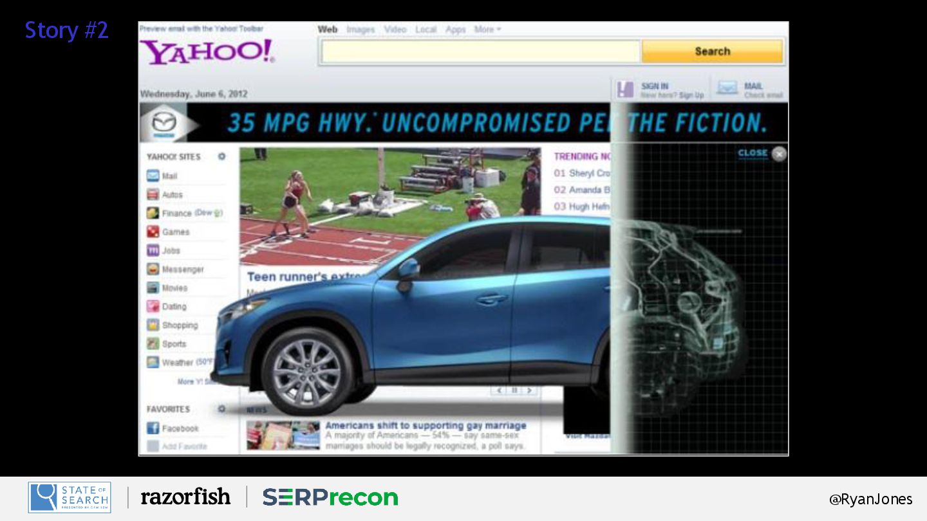Screen dimensions: 927x521
Task: Select the Video search tab
Action: click(395, 30)
